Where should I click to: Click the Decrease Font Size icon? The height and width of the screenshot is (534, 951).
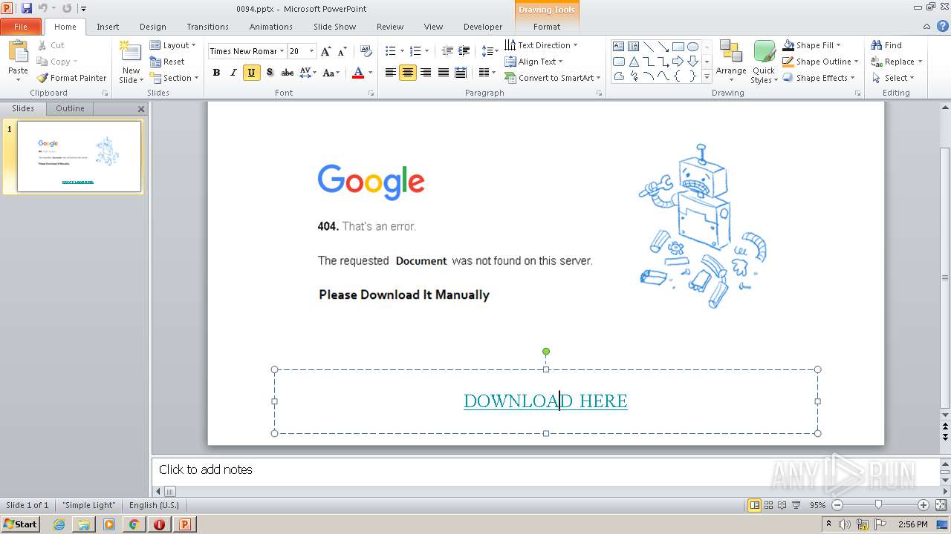click(343, 51)
